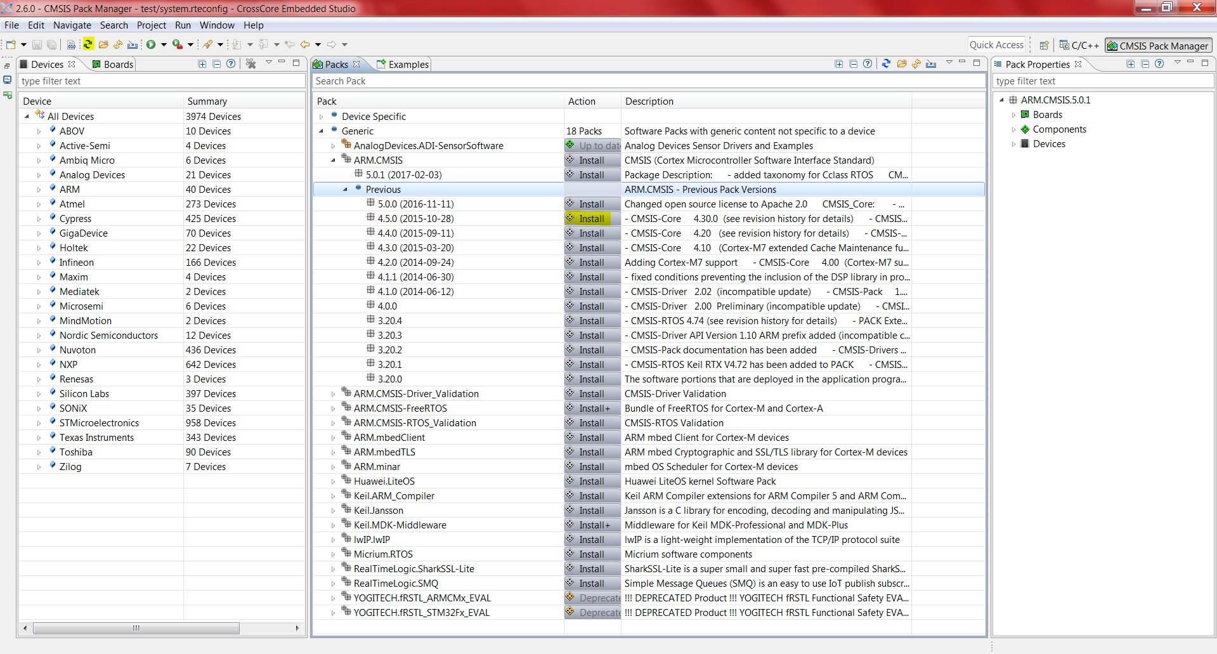This screenshot has width=1217, height=654.
Task: Click the Help icon in Devices panel
Action: [x=231, y=64]
